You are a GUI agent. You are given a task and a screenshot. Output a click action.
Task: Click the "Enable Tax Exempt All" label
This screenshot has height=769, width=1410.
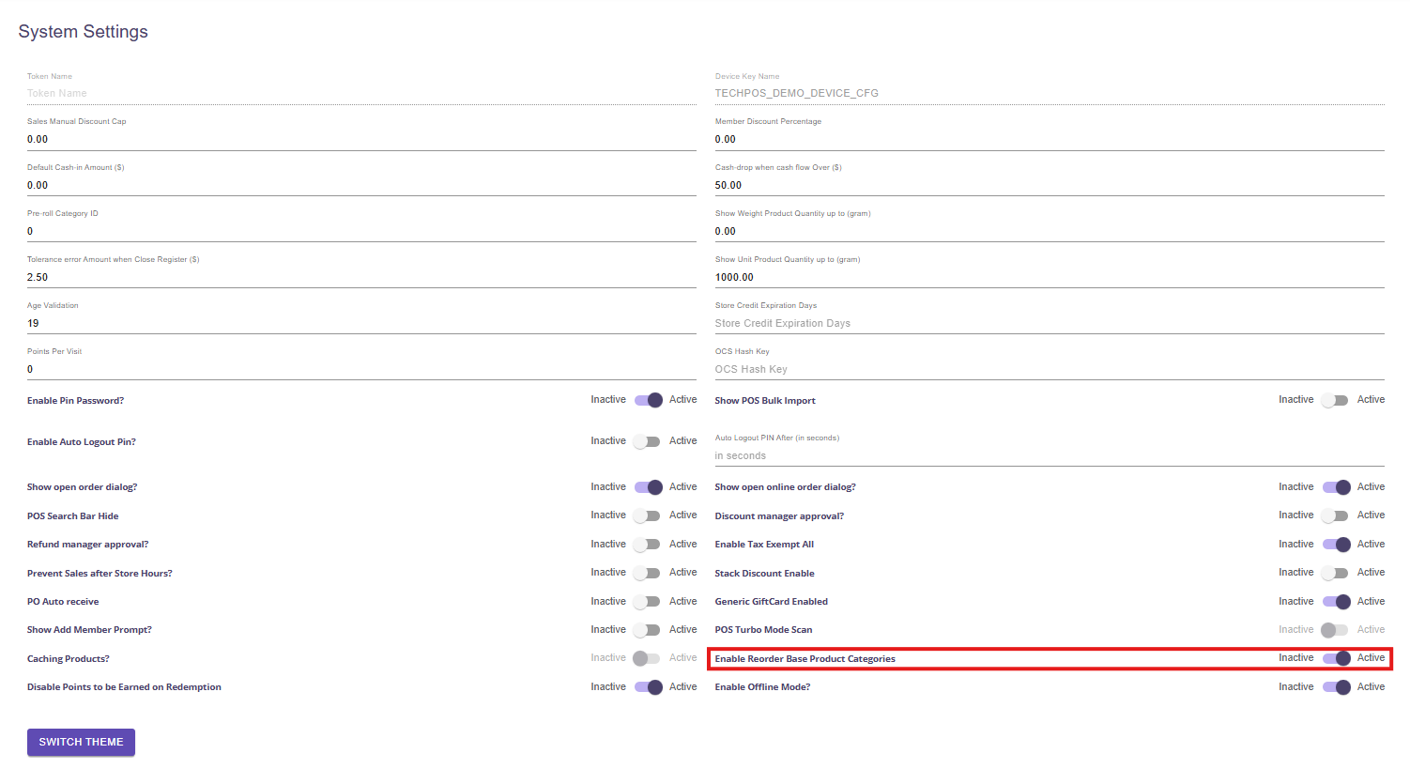click(764, 545)
